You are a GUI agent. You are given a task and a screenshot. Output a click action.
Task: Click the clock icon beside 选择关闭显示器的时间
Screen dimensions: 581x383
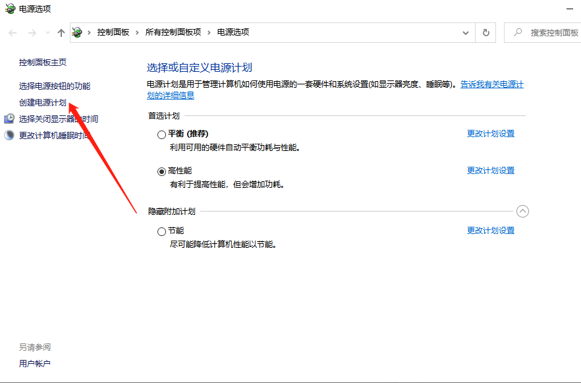(8, 119)
